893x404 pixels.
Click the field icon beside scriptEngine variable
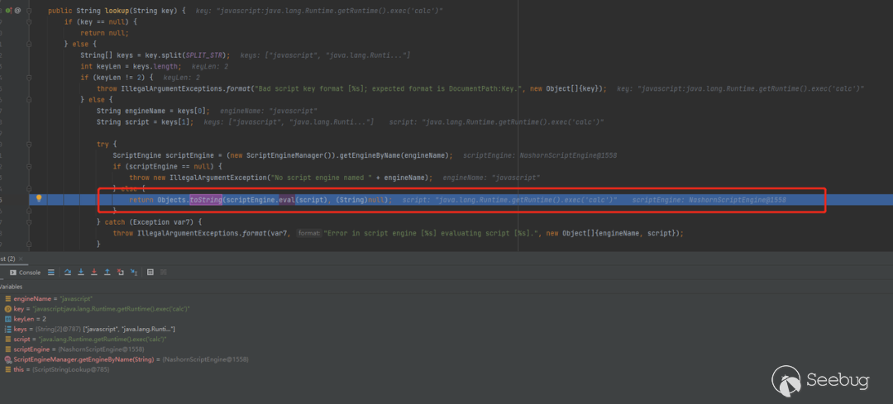pyautogui.click(x=8, y=349)
